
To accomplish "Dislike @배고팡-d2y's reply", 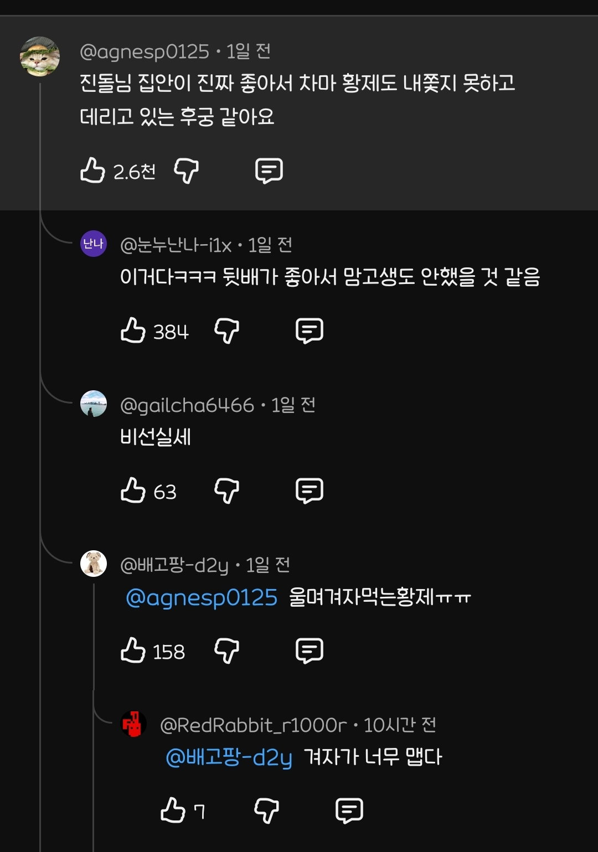I will [226, 650].
